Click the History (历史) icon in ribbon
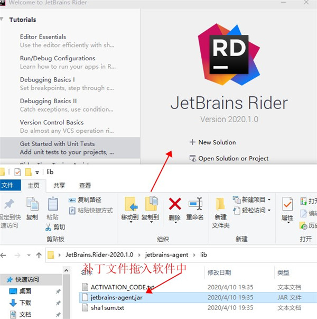The image size is (317, 319). point(304,225)
